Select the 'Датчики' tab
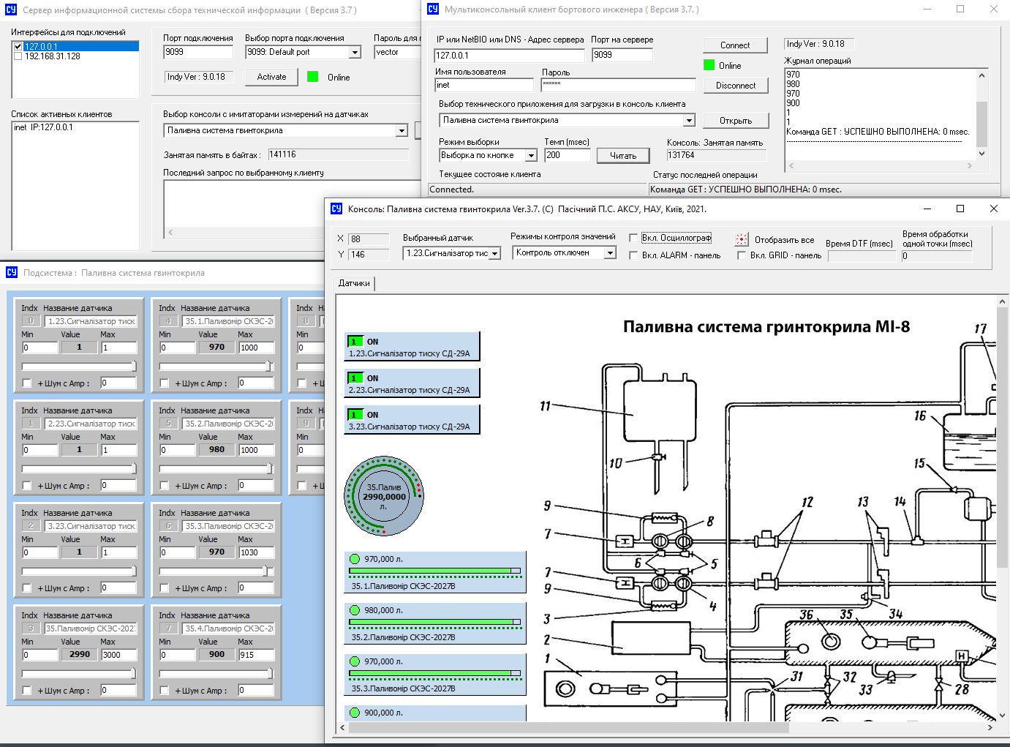Viewport: 1010px width, 747px height. coord(355,283)
